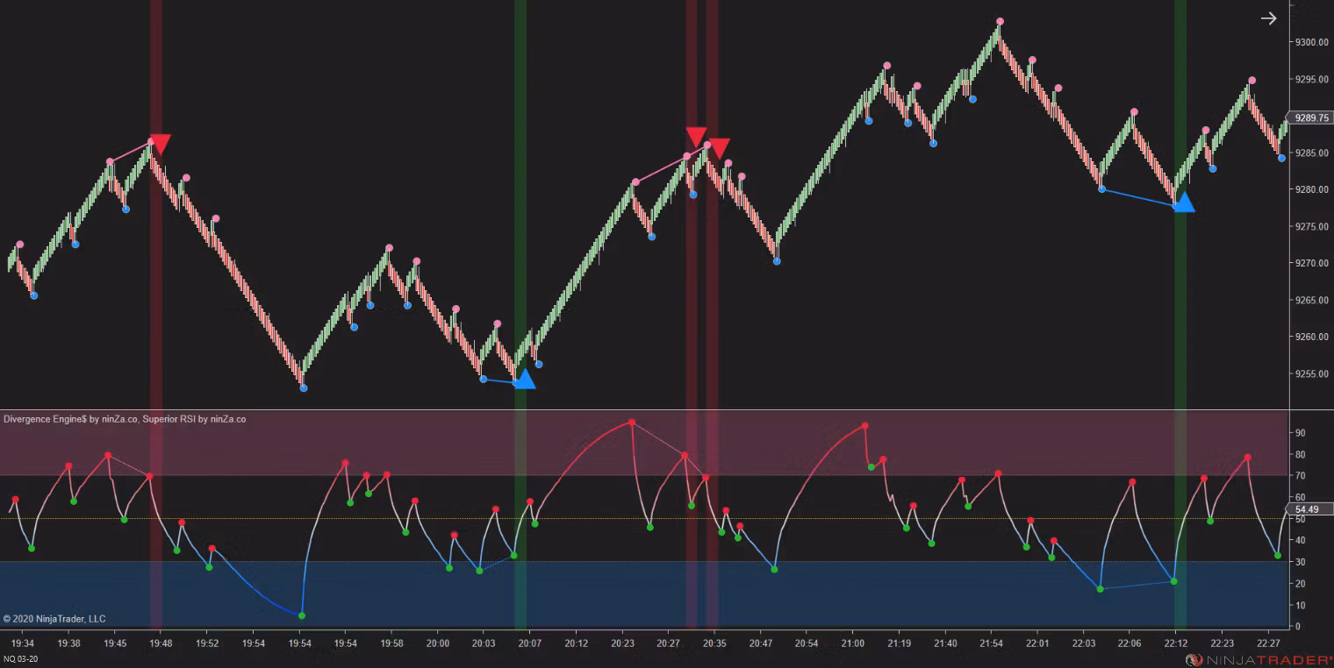The height and width of the screenshot is (668, 1334).
Task: Click the 54.49 RSI value marker
Action: click(x=1309, y=509)
